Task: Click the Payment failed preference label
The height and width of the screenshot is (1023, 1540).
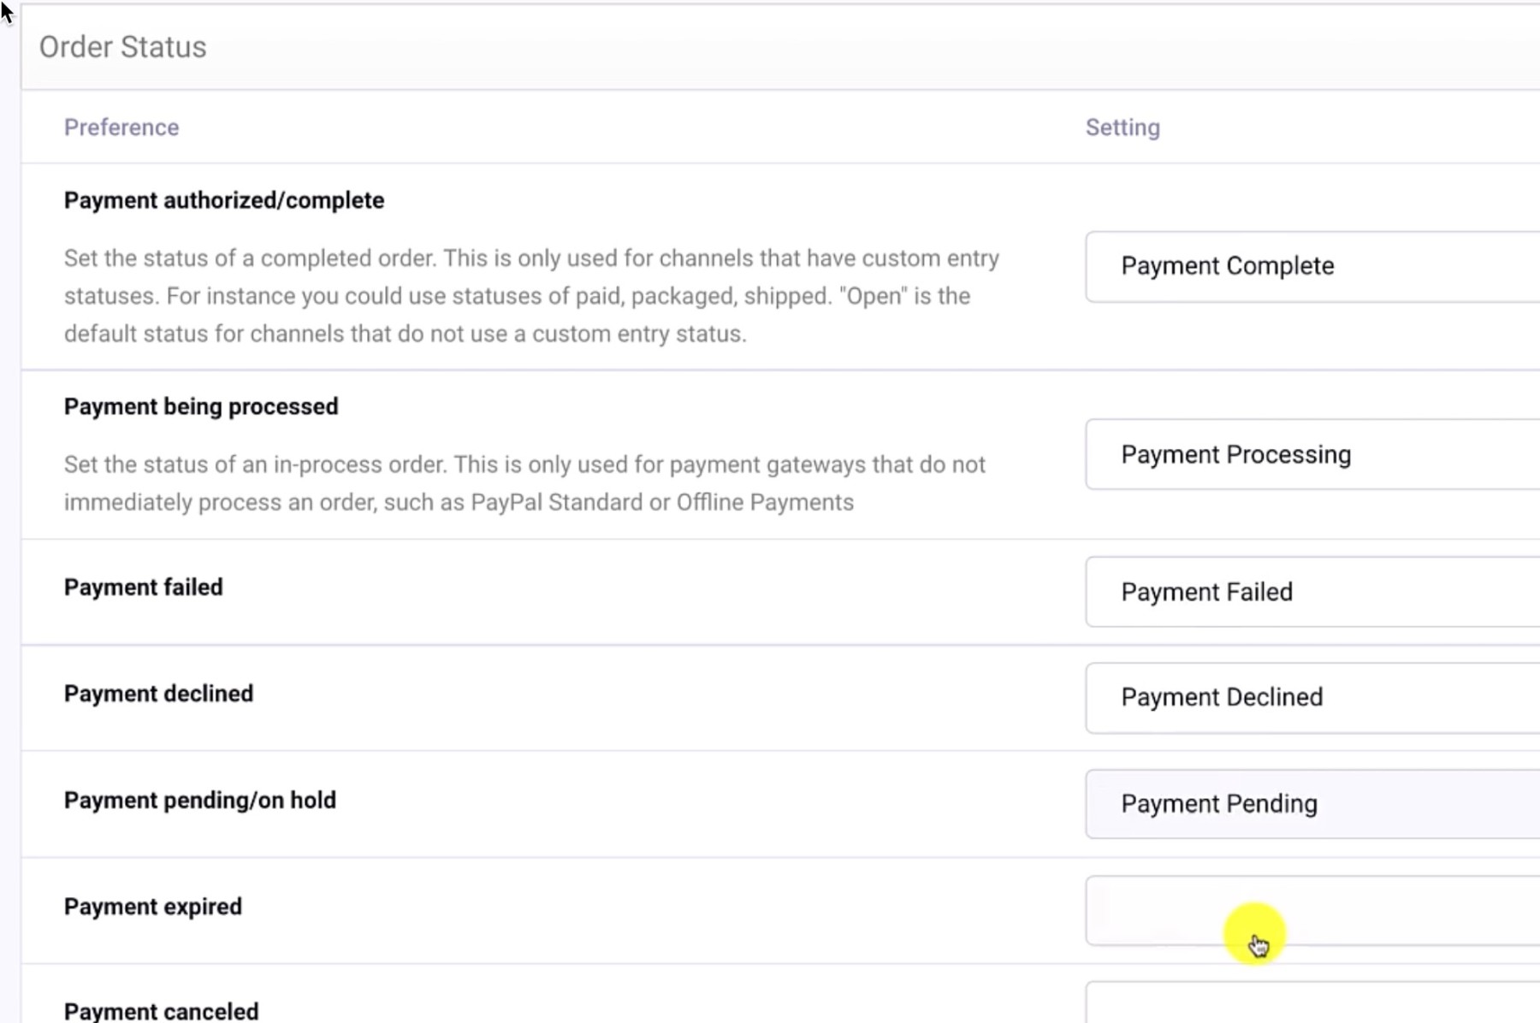Action: 143,587
